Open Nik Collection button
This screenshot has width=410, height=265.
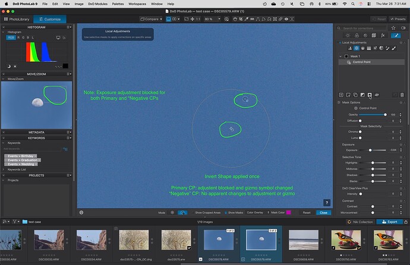coord(360,222)
